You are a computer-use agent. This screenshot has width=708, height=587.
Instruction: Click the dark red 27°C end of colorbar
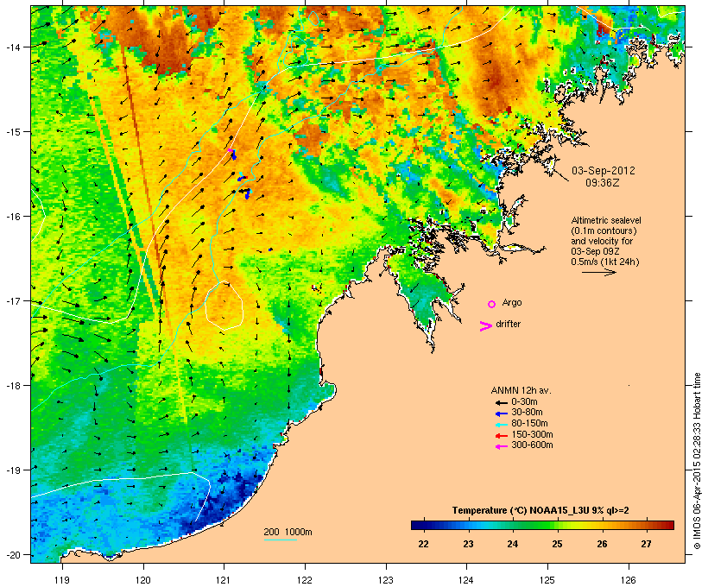667,525
